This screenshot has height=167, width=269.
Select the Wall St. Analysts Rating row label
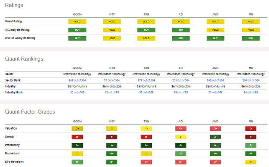tap(20, 38)
